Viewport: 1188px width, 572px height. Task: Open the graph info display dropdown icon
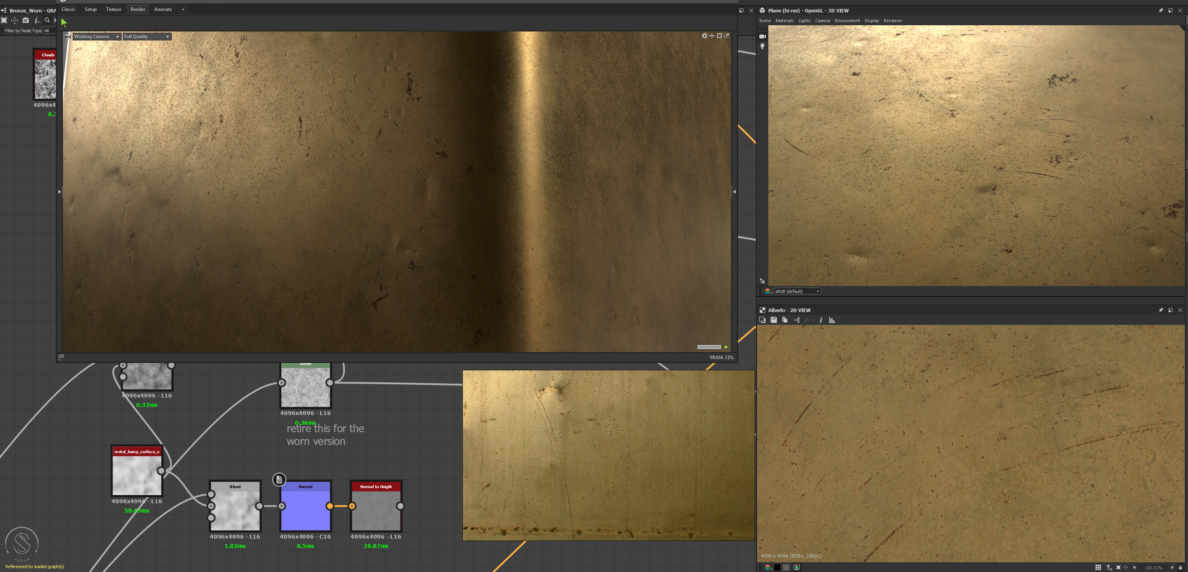(x=37, y=20)
